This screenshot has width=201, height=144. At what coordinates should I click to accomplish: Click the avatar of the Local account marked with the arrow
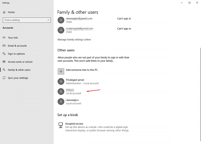pyautogui.click(x=61, y=91)
